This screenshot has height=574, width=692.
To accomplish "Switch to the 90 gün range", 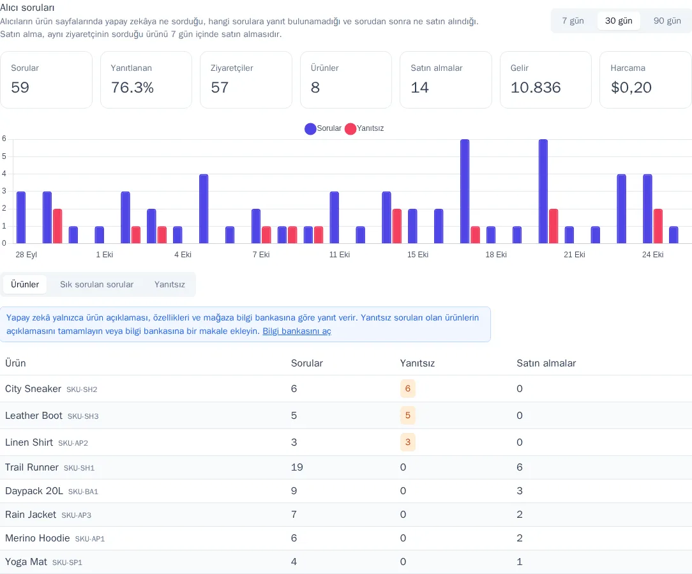I will (x=667, y=21).
